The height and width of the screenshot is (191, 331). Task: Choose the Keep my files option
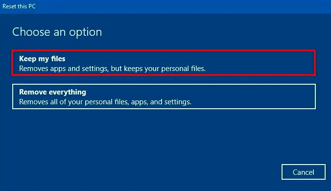pyautogui.click(x=164, y=63)
